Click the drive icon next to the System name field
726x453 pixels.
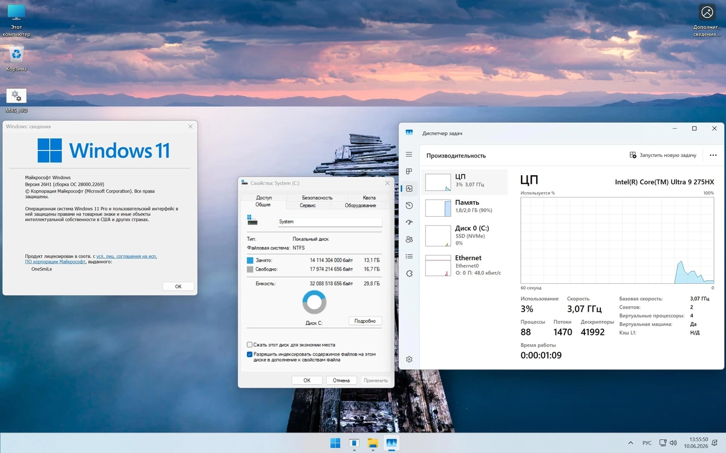pyautogui.click(x=252, y=221)
